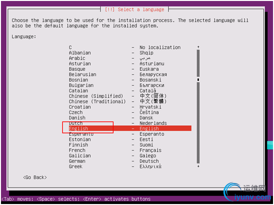Image resolution: width=274 pixels, height=205 pixels.
Task: Choose Esperanto from the list
Action: tap(130, 134)
